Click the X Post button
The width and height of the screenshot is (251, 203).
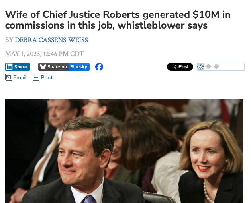click(180, 67)
